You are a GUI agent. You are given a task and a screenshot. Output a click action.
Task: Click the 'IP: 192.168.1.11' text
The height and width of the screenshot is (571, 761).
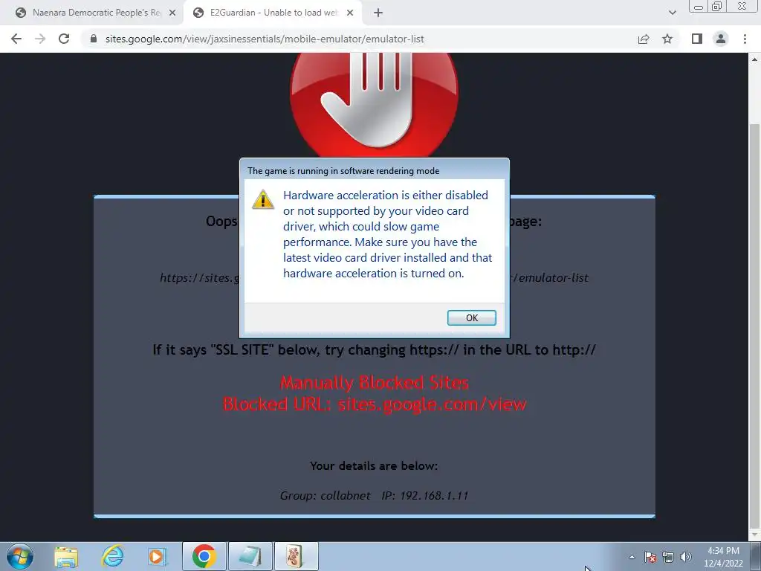[424, 496]
